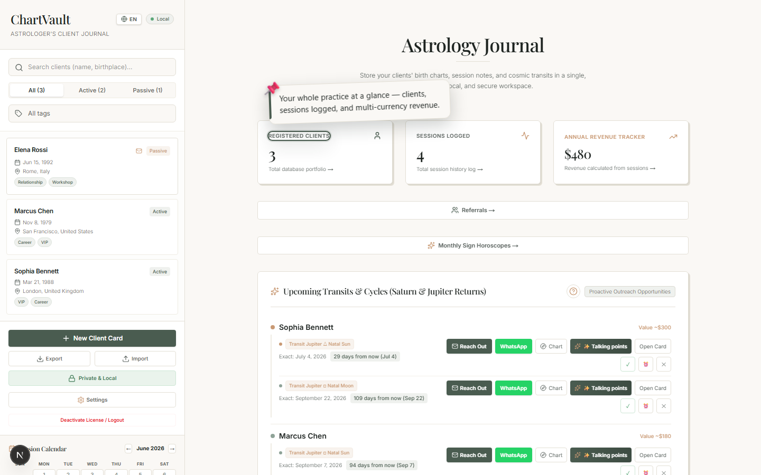Viewport: 761px width, 475px height.
Task: Dismiss Sophia's Jupiter Natal Moon transit (X)
Action: coord(664,406)
